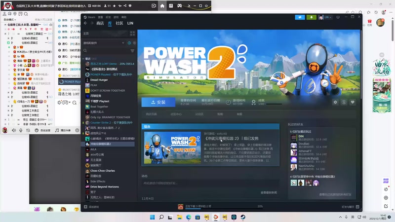Click the blue 安装 install button
This screenshot has height=222, width=395.
coord(158,102)
